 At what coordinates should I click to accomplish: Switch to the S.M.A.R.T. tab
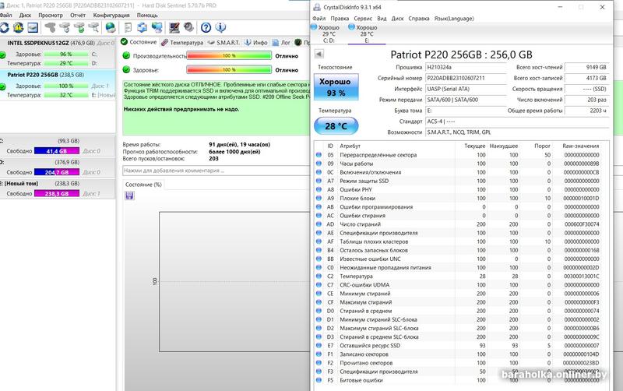tap(224, 43)
